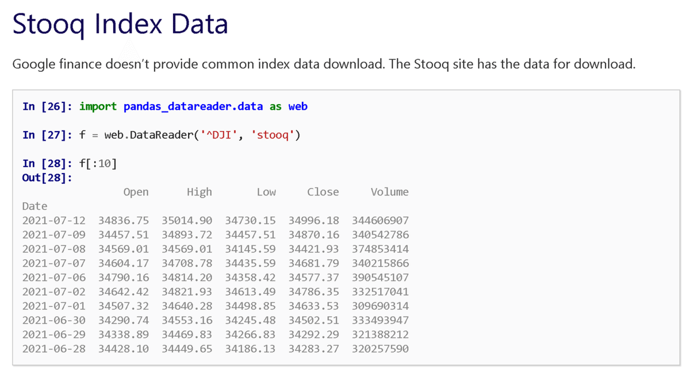This screenshot has width=690, height=373.
Task: Click the Date index label
Action: [35, 206]
